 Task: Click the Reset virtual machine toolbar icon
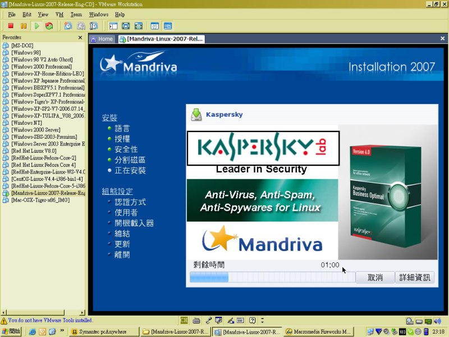49,26
